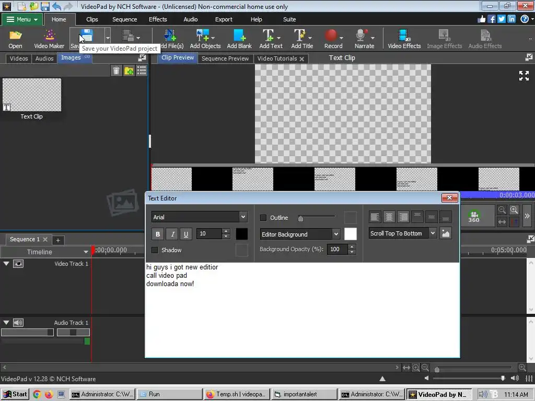Open the green Menu dropdown
535x401 pixels.
tap(22, 19)
